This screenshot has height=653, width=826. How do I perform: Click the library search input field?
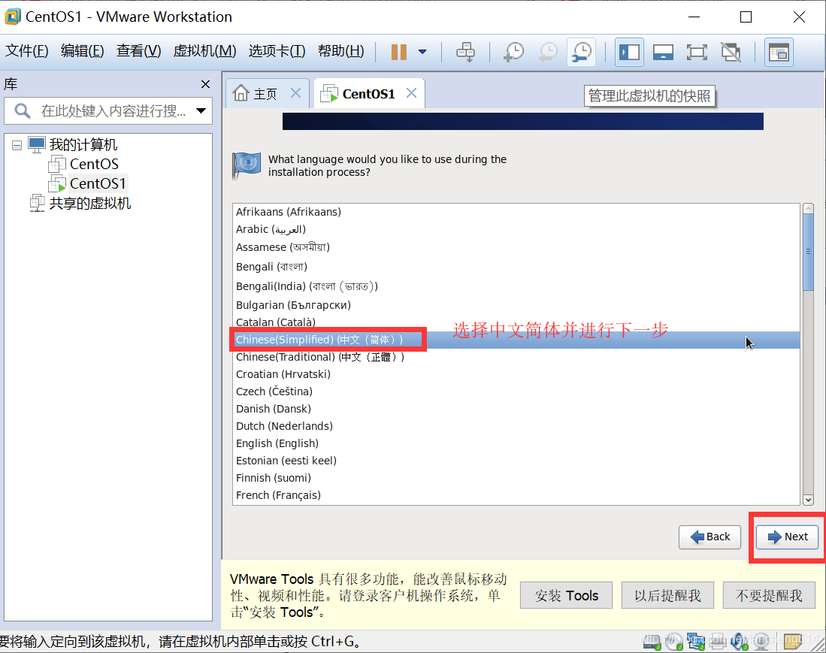click(108, 110)
